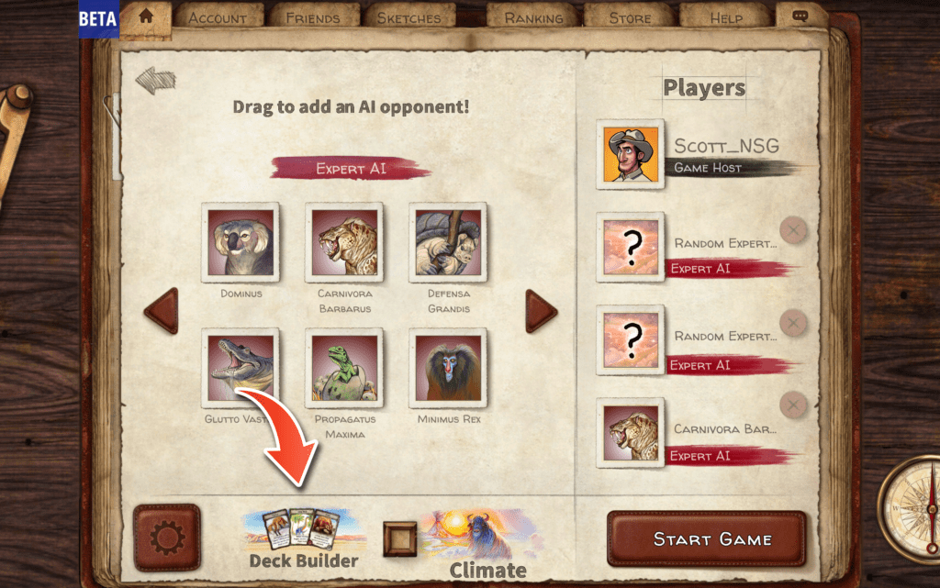Select Minimus Rex mandrill AI portrait
The image size is (940, 588).
(x=448, y=368)
